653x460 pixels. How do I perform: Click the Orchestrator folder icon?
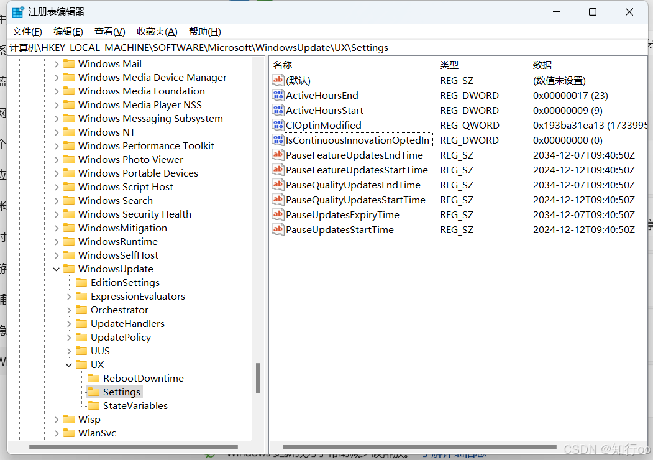pos(81,310)
